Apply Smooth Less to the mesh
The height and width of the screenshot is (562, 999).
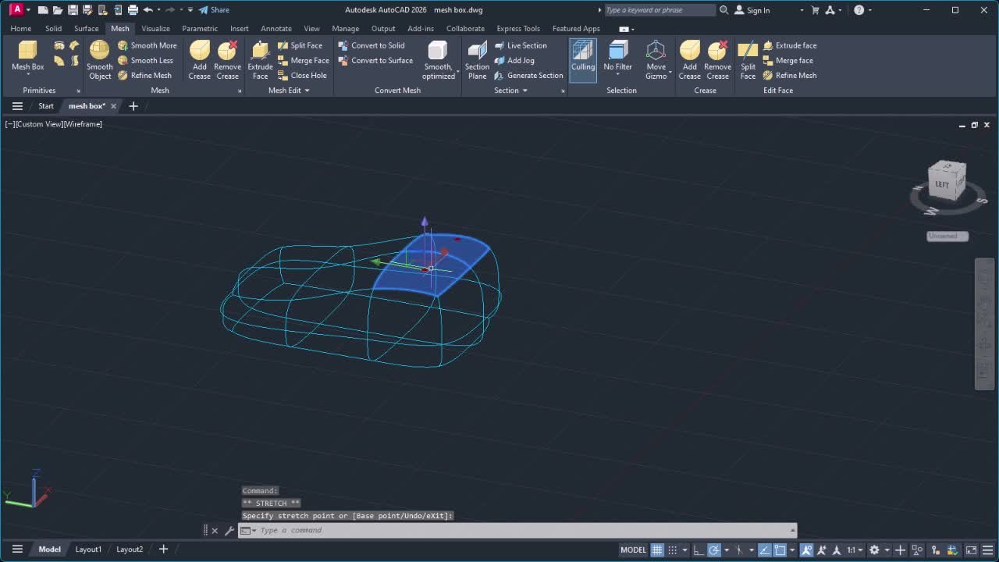[x=146, y=60]
